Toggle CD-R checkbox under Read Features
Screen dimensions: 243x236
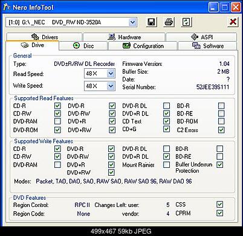click(57, 106)
